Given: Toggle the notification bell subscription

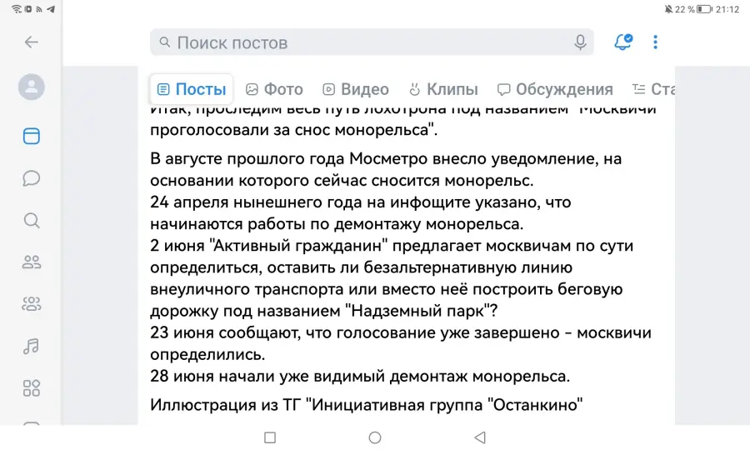Looking at the screenshot, I should [x=623, y=42].
